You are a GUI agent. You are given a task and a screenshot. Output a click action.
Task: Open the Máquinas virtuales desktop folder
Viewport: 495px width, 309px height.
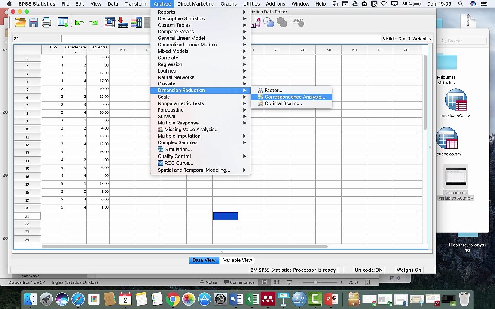point(446,62)
